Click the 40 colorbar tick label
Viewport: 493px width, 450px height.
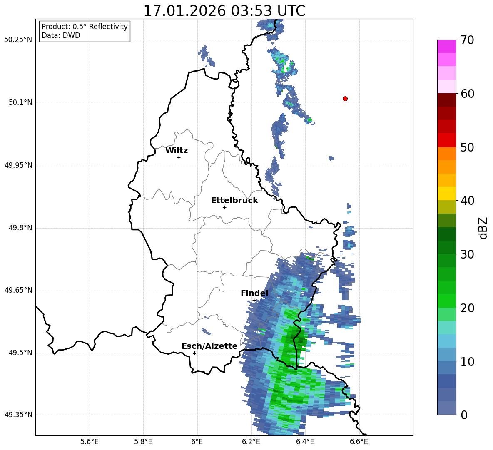[467, 201]
